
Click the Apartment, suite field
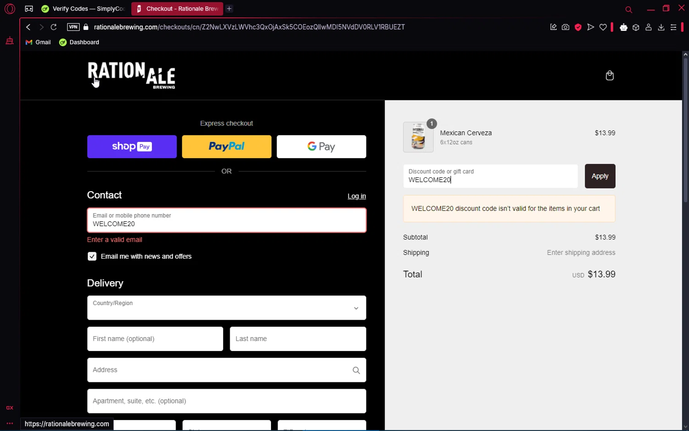pyautogui.click(x=226, y=401)
